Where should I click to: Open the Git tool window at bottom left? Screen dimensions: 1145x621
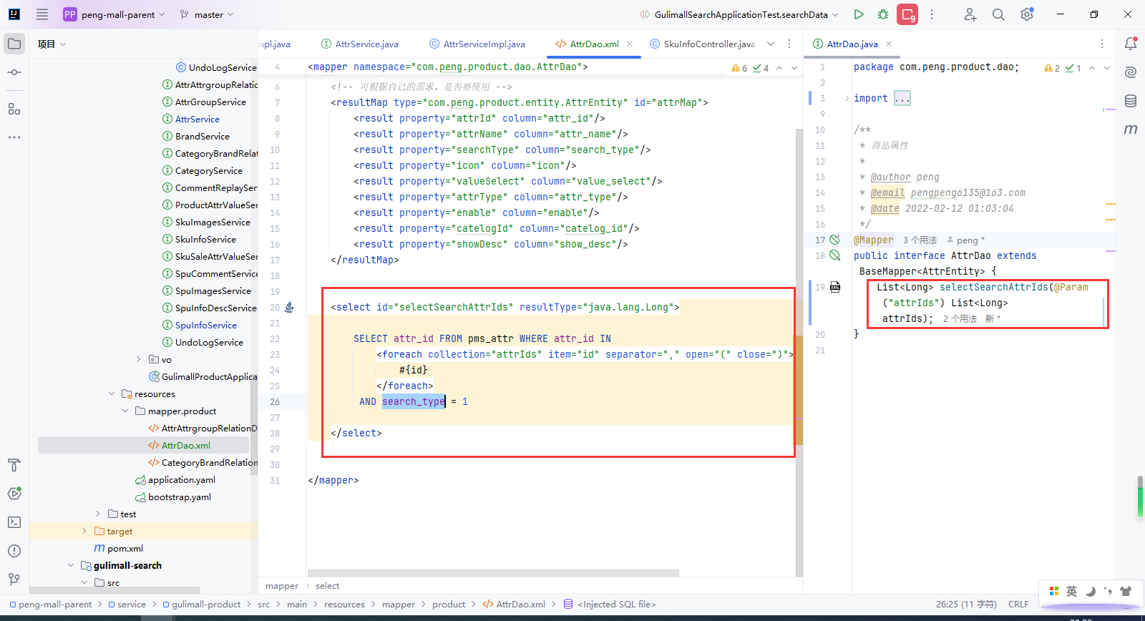(14, 580)
